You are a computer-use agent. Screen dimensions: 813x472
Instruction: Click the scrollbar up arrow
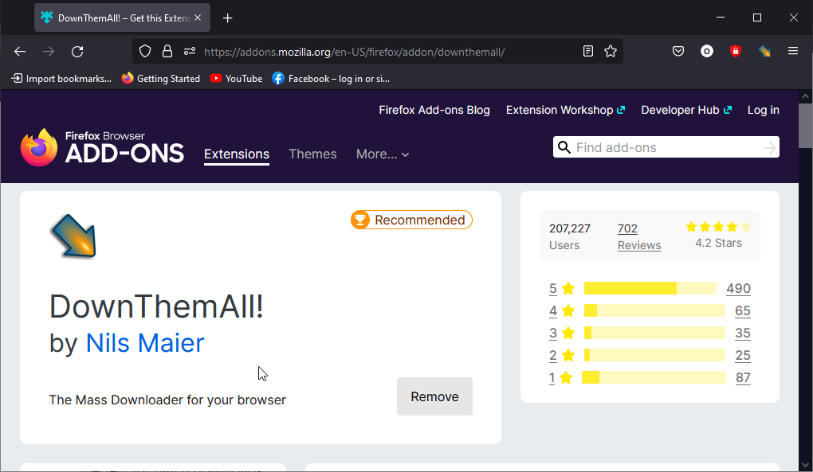(805, 96)
